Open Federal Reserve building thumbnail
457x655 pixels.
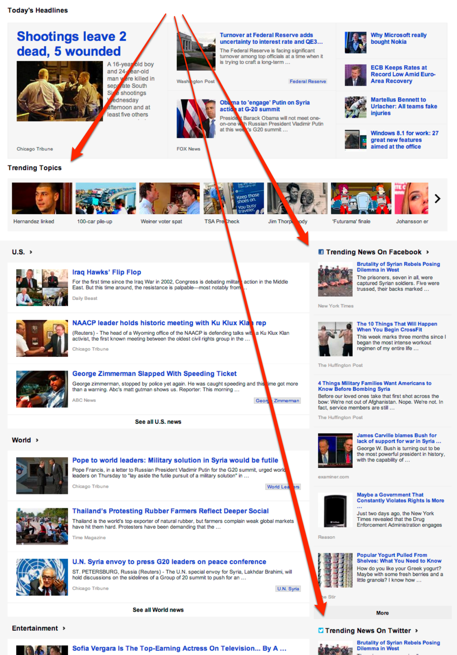coord(196,51)
